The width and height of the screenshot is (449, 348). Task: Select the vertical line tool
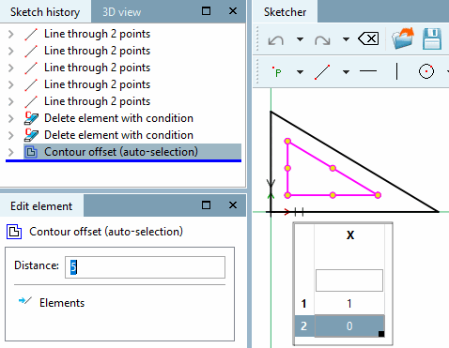[397, 71]
